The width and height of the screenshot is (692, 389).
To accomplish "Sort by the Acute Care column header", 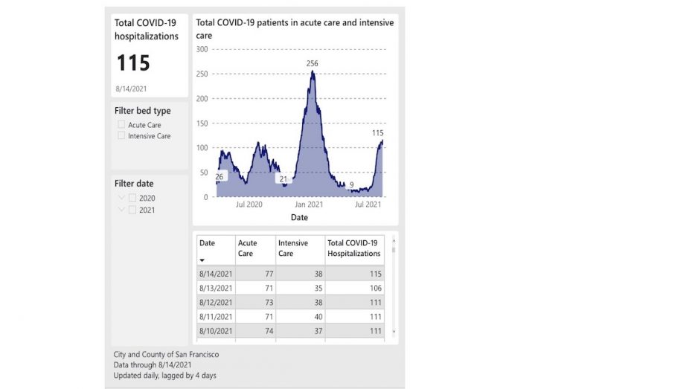I will tap(247, 248).
